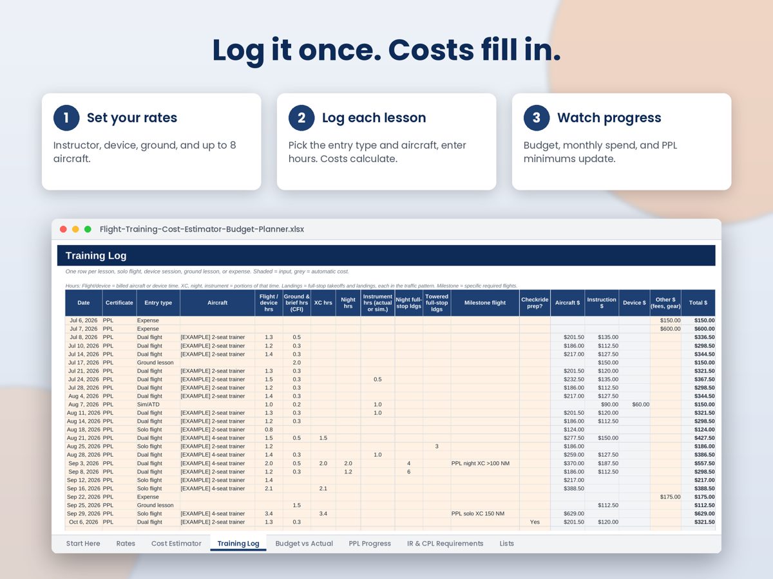Click the Log each lesson card heading
This screenshot has height=579, width=773.
tap(374, 118)
